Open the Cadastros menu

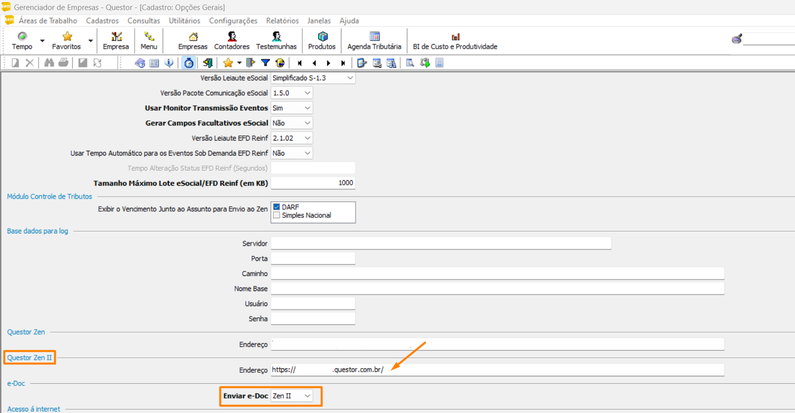(x=102, y=21)
